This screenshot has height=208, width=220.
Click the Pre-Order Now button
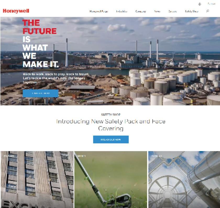tap(111, 139)
